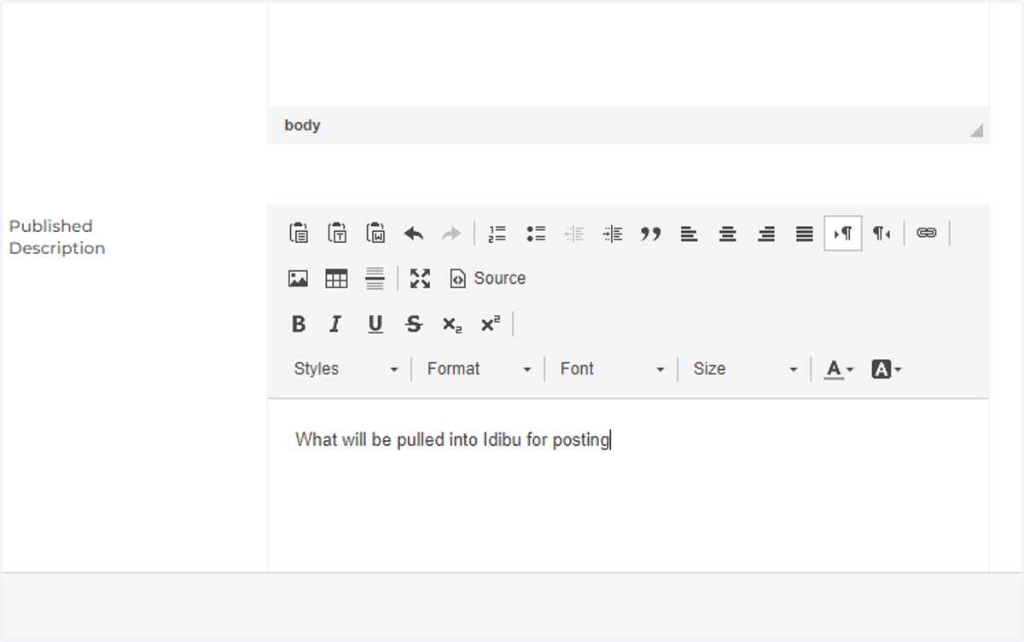Click the upper editor resize handle

pos(976,130)
